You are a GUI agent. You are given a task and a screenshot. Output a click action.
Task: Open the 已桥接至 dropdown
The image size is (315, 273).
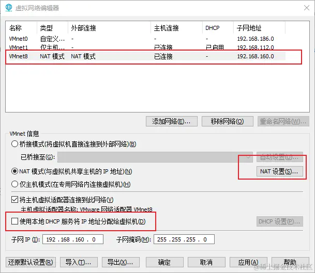click(x=155, y=157)
